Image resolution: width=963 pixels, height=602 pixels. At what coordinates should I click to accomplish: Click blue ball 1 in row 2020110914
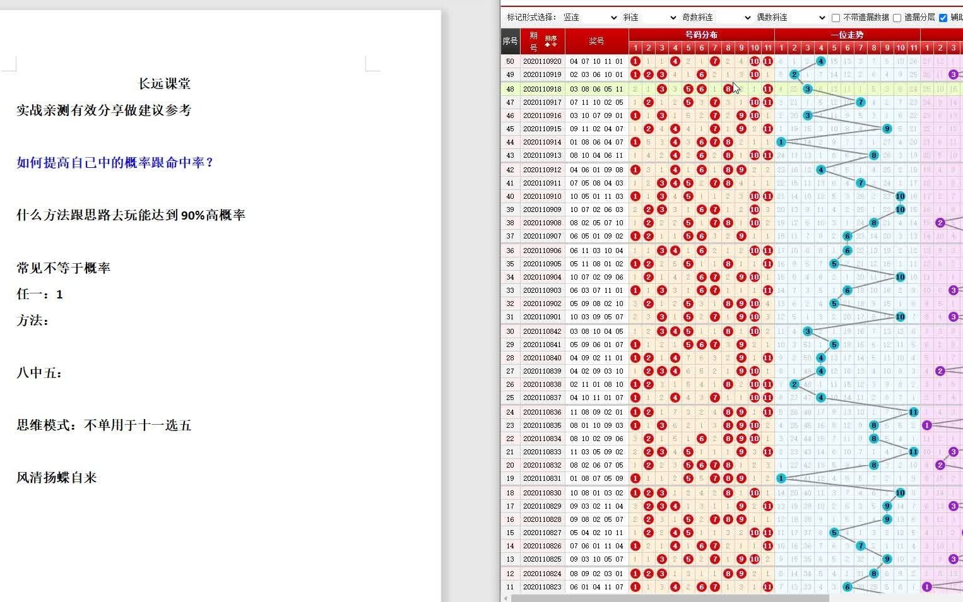coord(781,142)
